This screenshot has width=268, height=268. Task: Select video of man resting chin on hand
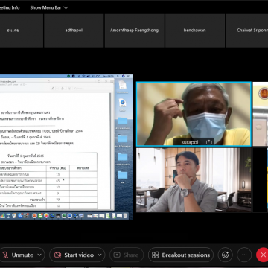coord(194,180)
